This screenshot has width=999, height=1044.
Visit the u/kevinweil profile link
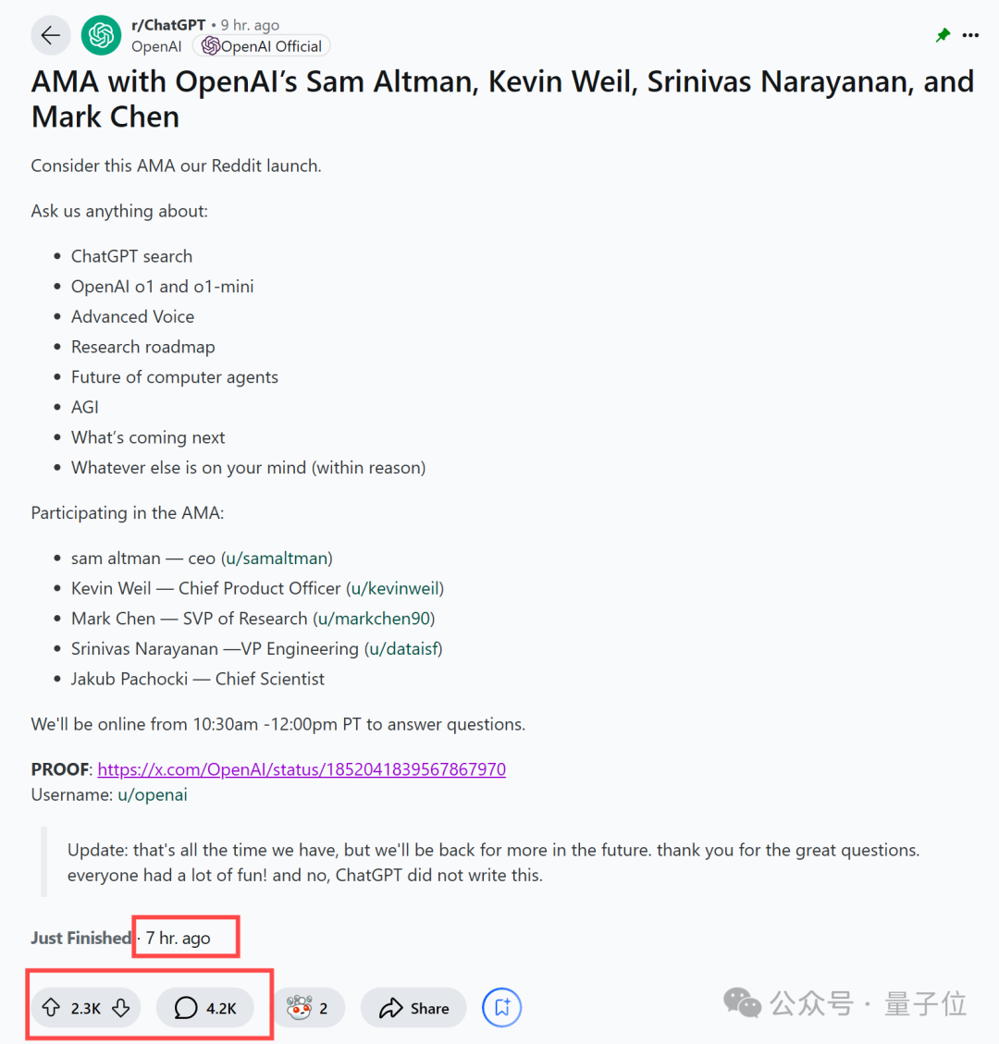pyautogui.click(x=395, y=589)
